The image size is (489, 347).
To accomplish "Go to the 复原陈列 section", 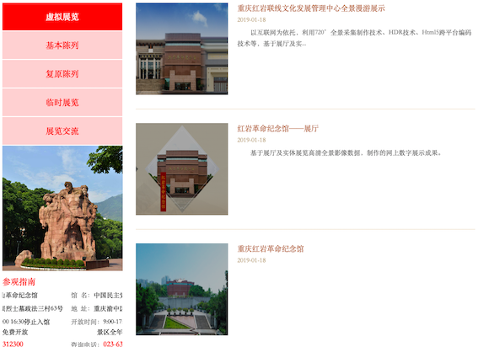I will coord(62,74).
